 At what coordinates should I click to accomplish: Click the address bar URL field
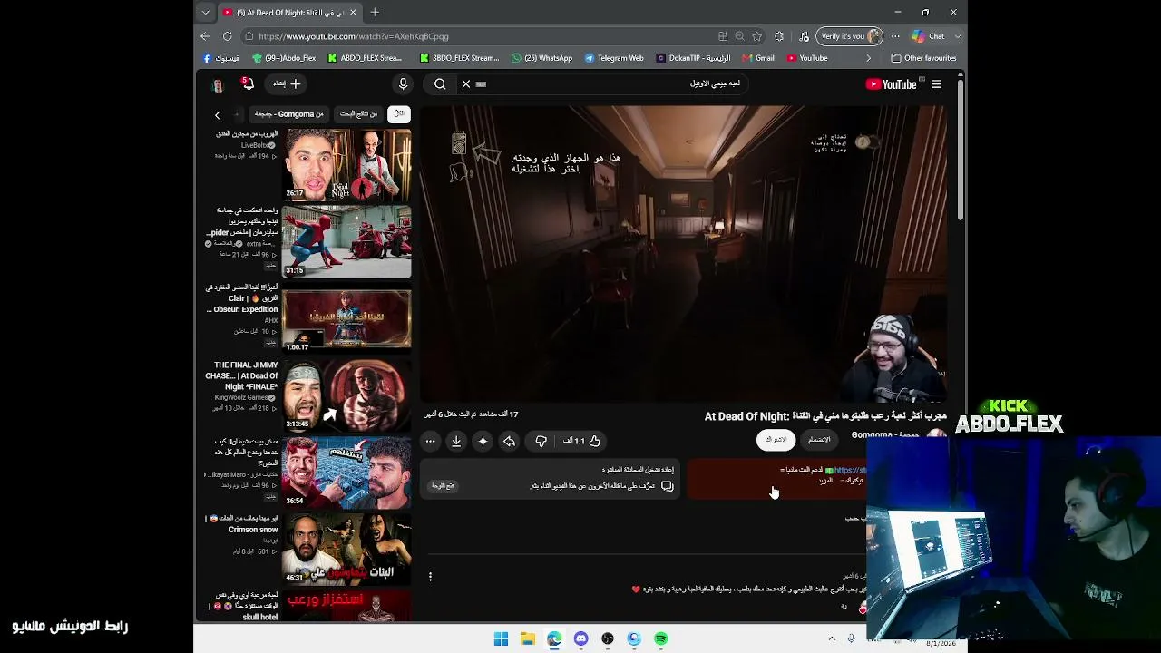pyautogui.click(x=481, y=36)
